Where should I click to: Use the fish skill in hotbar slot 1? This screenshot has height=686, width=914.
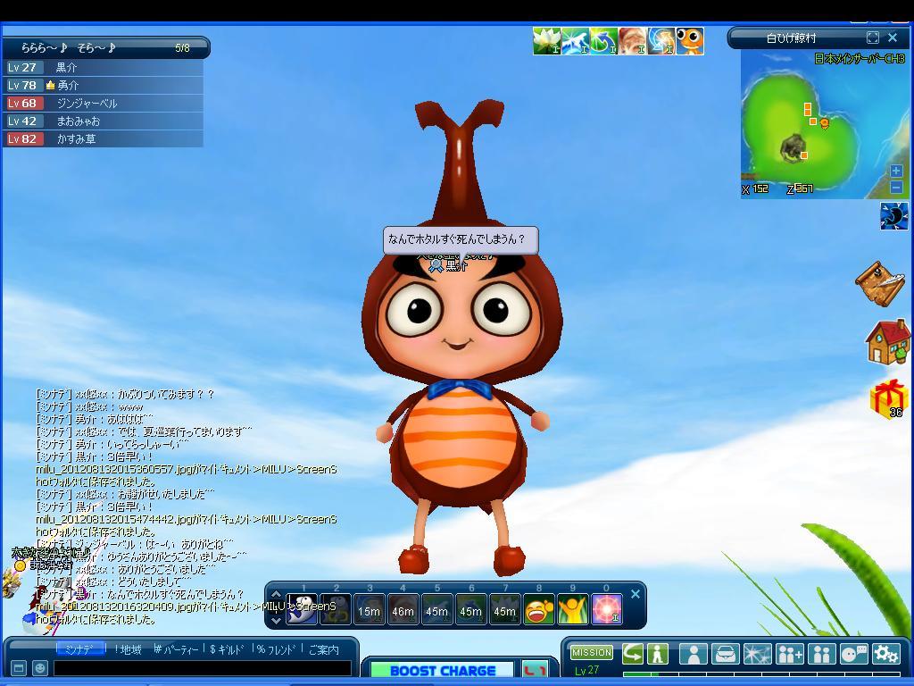(302, 609)
